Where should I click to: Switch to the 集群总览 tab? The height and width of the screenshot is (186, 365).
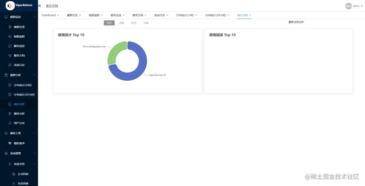(x=72, y=15)
